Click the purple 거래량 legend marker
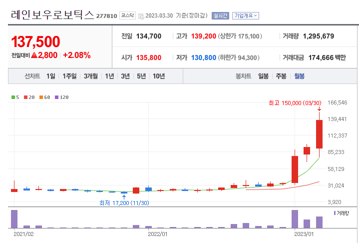This screenshot has width=359, height=243. 335,213
